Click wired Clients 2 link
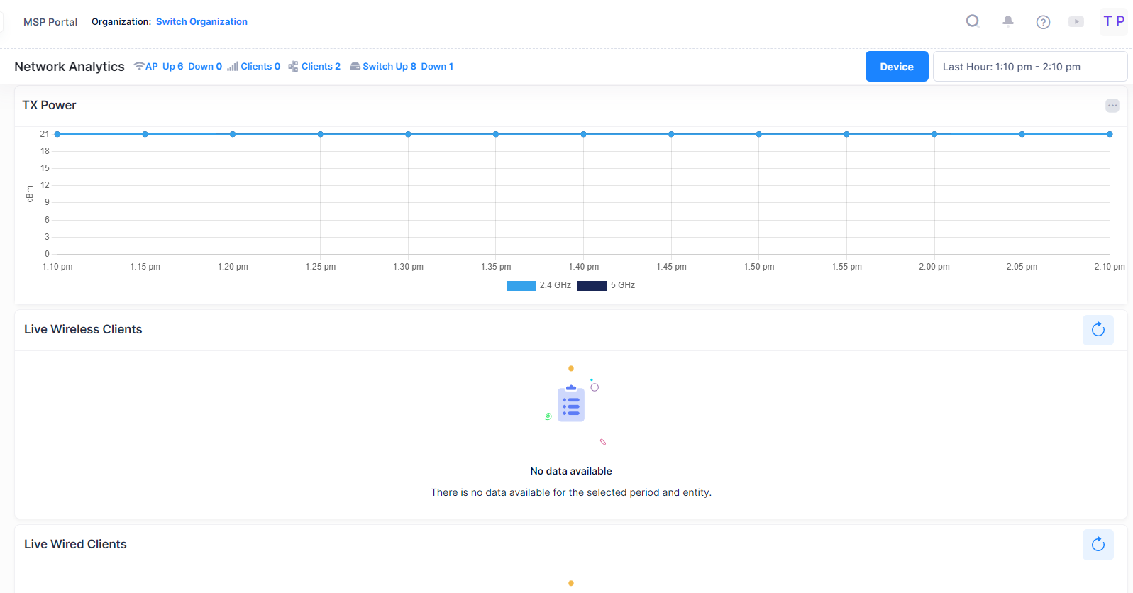 click(321, 67)
